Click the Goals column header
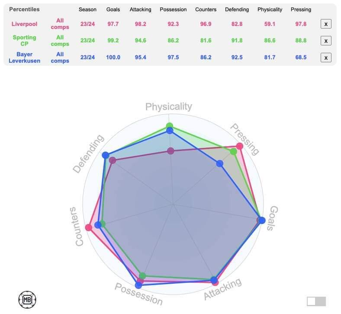This screenshot has height=314, width=341. point(113,10)
